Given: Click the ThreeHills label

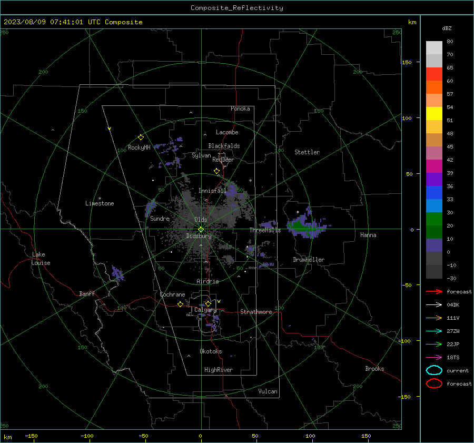Looking at the screenshot, I should 265,230.
